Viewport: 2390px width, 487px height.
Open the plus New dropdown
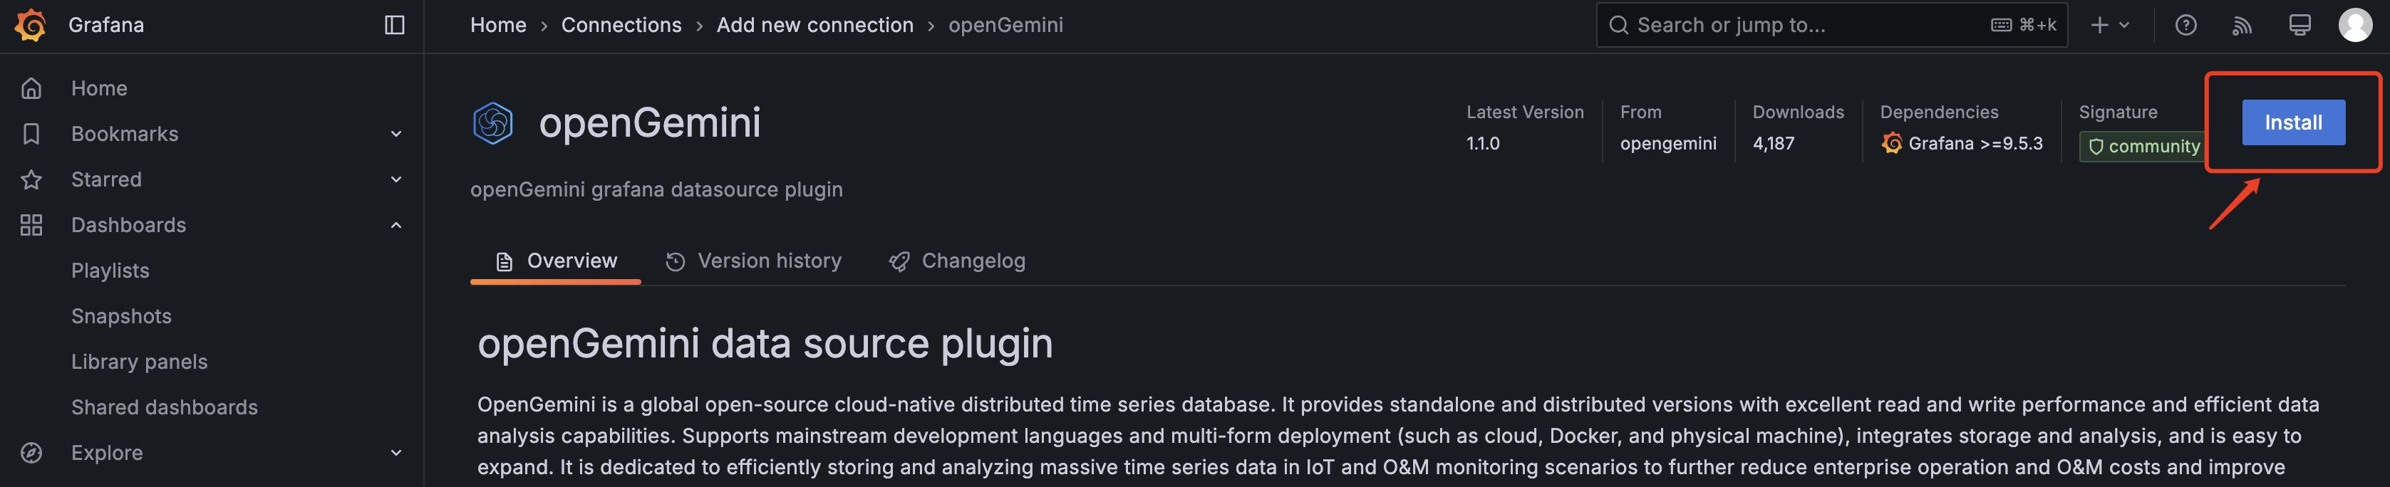tap(2110, 25)
